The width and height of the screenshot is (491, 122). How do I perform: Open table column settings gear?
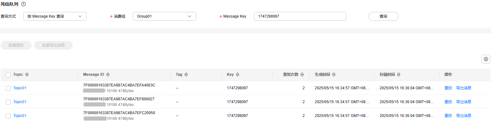pos(486,59)
